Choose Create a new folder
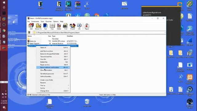197x111 pixels. click(53, 80)
